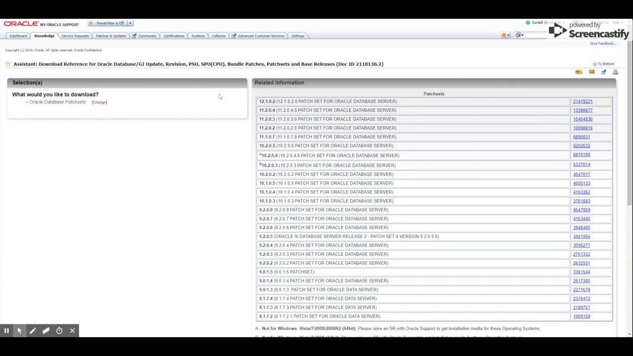
Task: Open patch 2189751 for 8.1.7.3
Action: click(582, 308)
